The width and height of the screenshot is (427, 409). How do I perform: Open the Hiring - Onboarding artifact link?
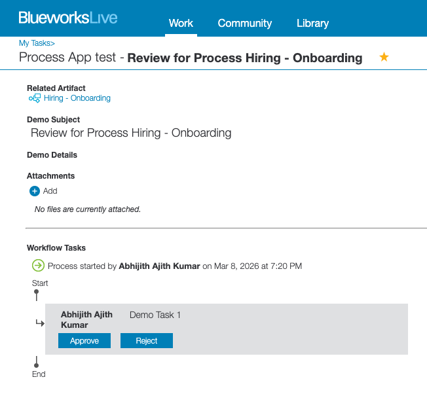(77, 98)
